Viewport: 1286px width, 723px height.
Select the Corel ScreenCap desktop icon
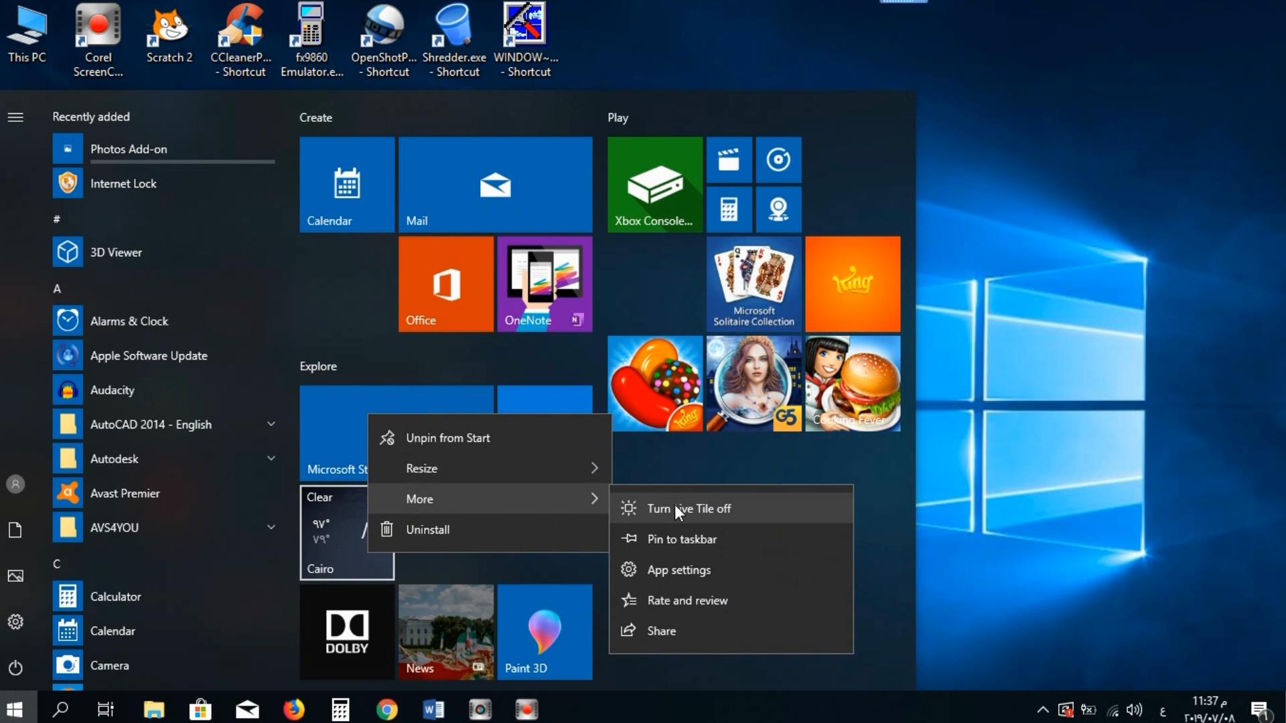point(98,42)
